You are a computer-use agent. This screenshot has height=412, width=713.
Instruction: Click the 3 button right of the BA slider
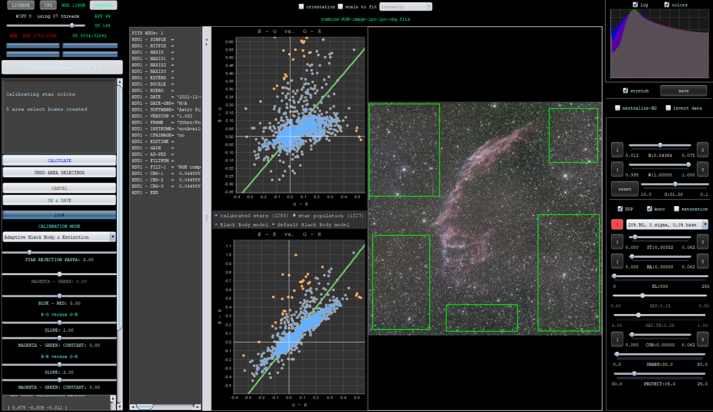[x=703, y=261]
